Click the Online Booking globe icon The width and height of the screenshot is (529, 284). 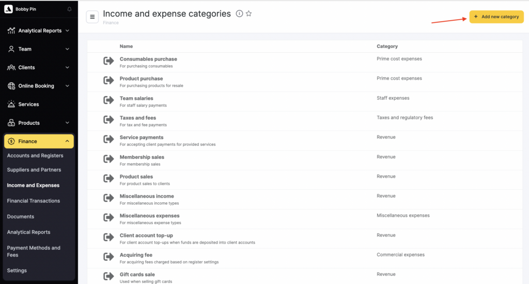11,86
